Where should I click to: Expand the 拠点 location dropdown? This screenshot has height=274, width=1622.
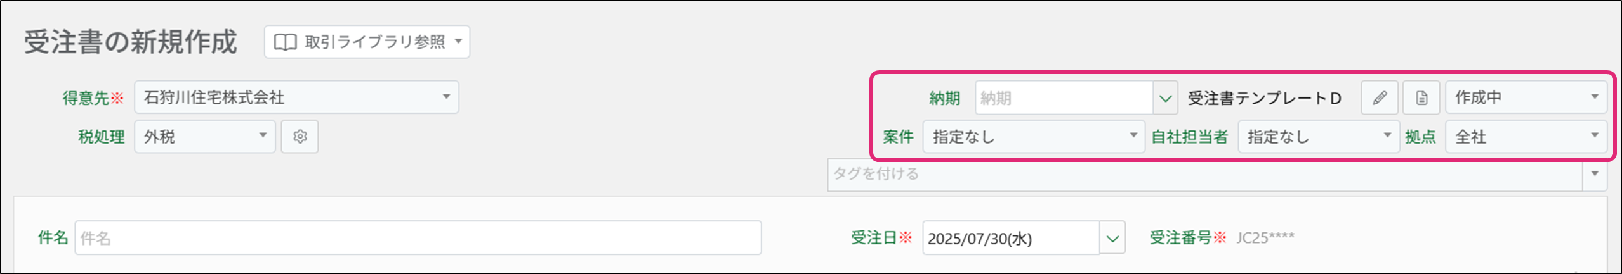(x=1594, y=136)
